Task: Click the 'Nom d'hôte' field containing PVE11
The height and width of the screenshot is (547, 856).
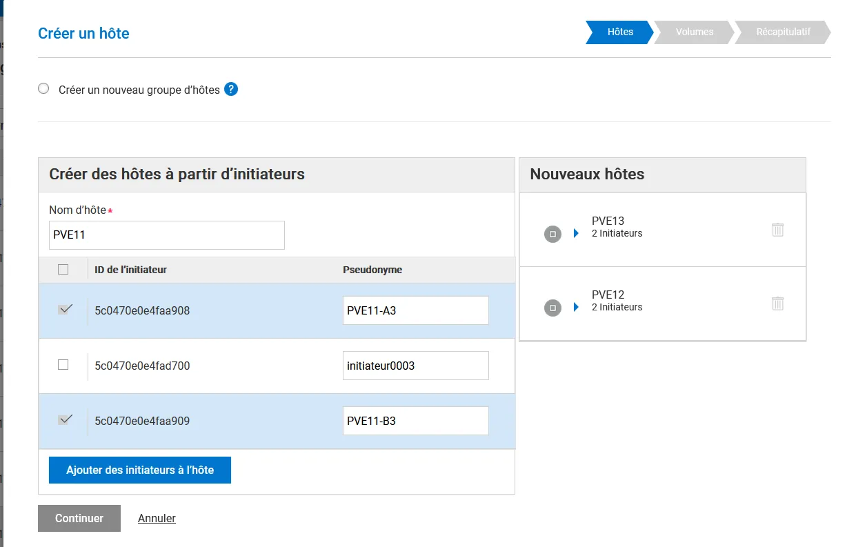Action: click(x=166, y=235)
